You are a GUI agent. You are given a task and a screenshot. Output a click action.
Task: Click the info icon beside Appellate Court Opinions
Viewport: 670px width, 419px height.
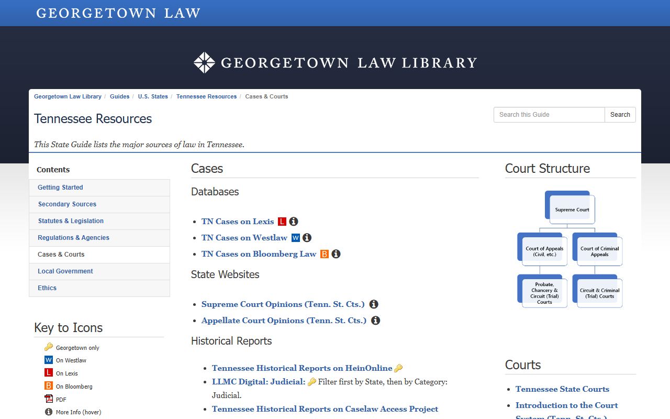point(376,321)
